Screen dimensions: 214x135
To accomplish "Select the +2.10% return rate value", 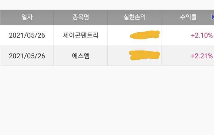I will pos(201,35).
